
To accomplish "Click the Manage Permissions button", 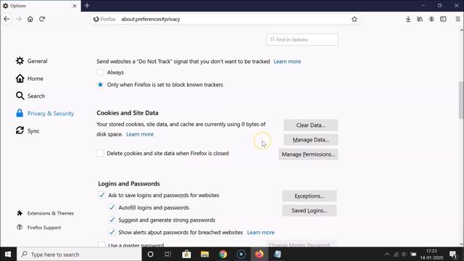I will (x=308, y=154).
